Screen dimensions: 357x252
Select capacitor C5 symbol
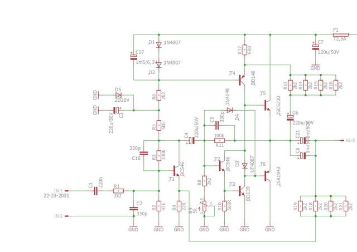tap(217, 125)
